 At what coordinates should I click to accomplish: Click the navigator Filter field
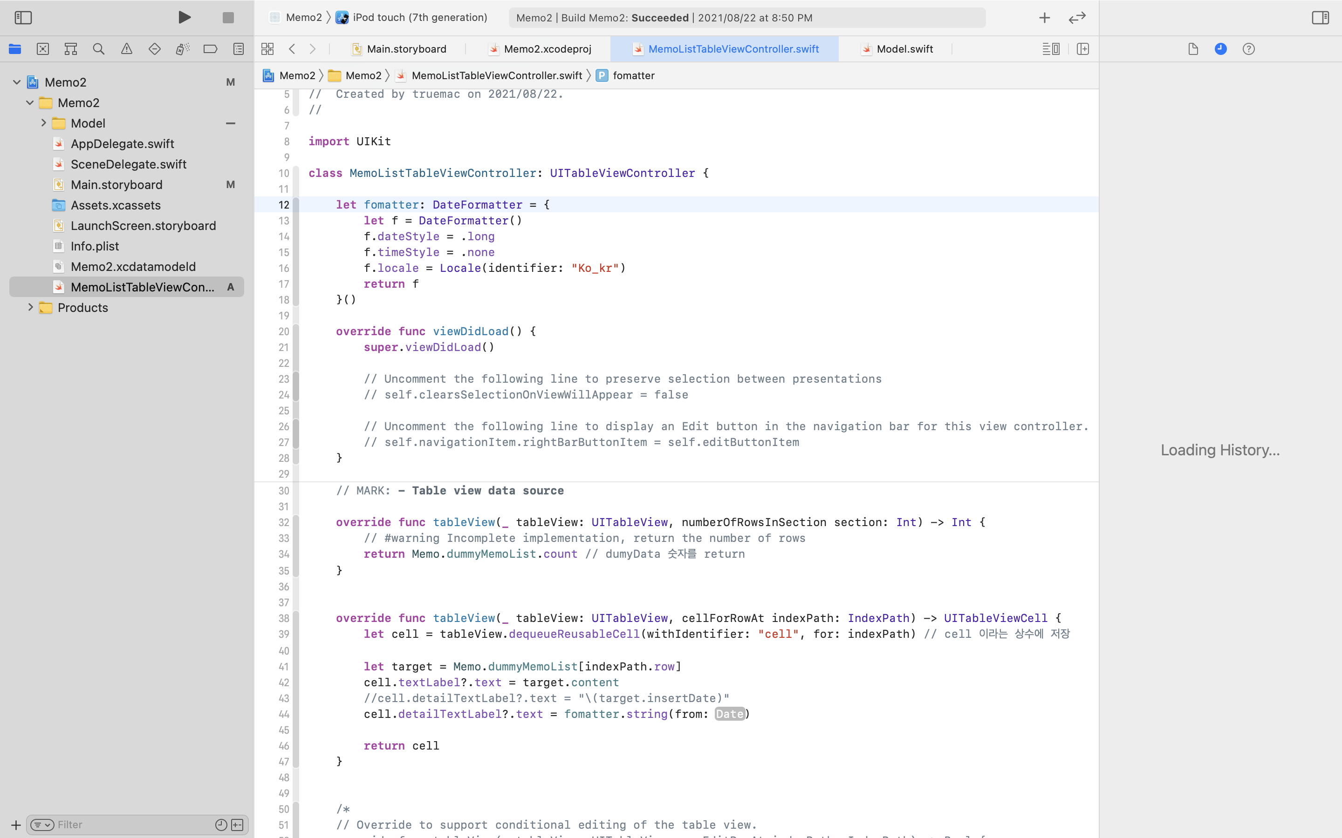click(133, 824)
